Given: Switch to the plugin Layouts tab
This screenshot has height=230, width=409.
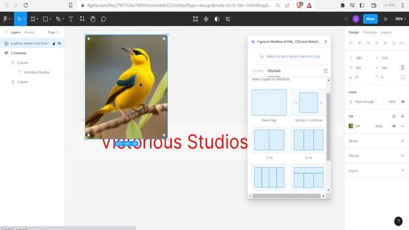Looking at the screenshot, I should pyautogui.click(x=258, y=71).
